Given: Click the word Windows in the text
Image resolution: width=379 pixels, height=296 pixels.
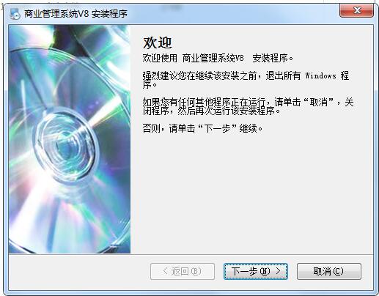Looking at the screenshot, I should pos(320,75).
